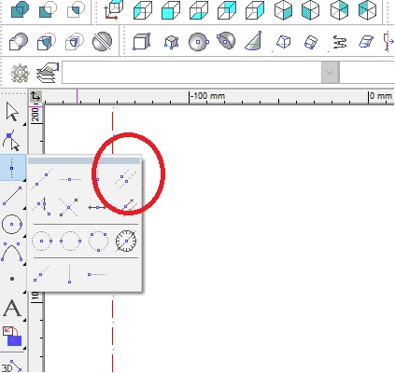Click the point tool dot
This screenshot has height=373, width=395.
[x=12, y=279]
